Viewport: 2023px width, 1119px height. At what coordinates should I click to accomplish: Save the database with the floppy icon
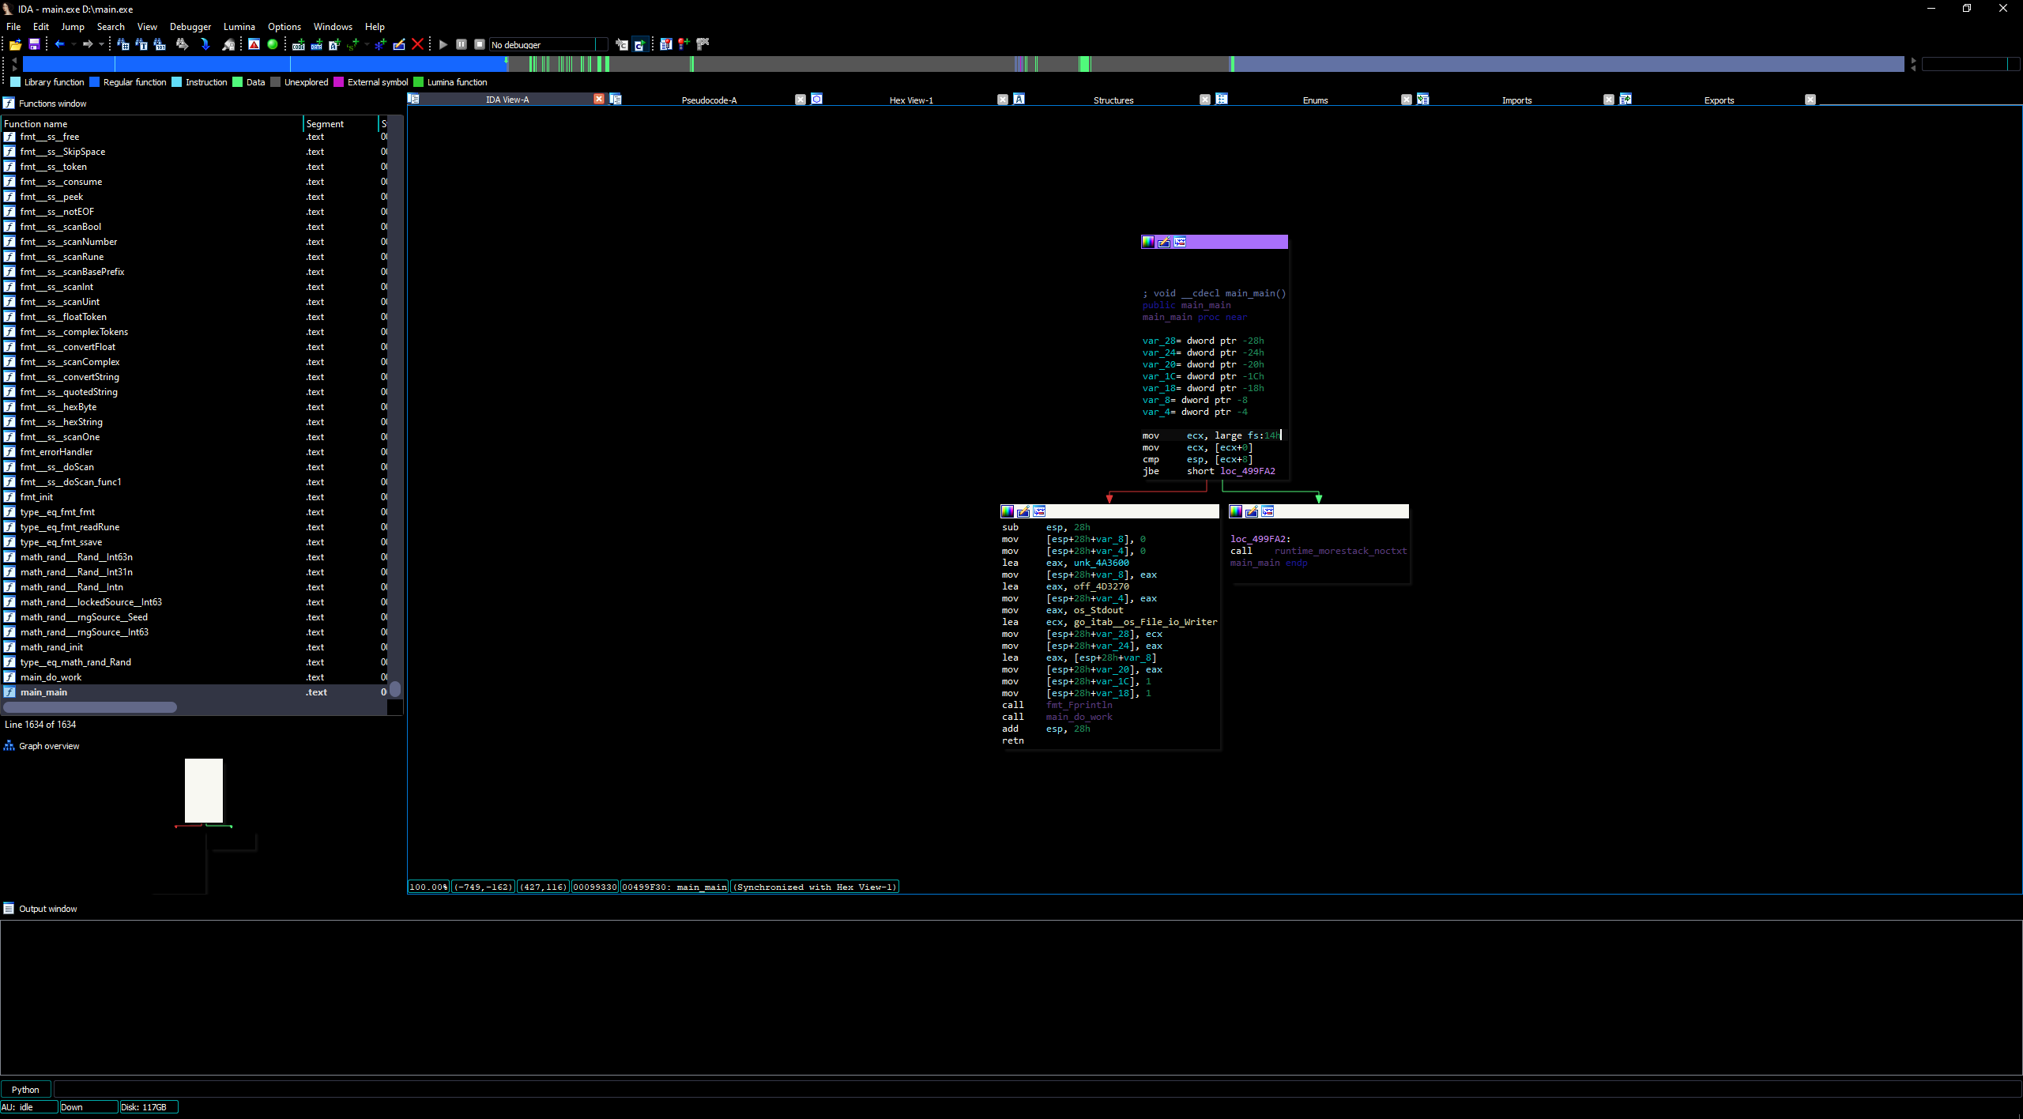pos(34,44)
